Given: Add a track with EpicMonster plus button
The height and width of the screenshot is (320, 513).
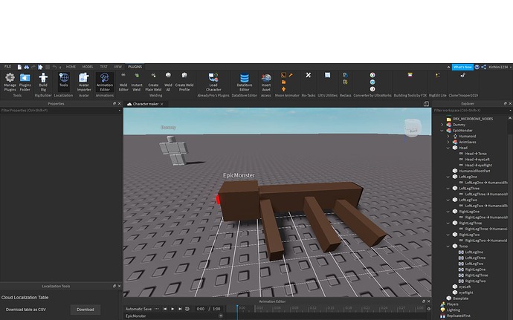Looking at the screenshot, I should point(221,316).
